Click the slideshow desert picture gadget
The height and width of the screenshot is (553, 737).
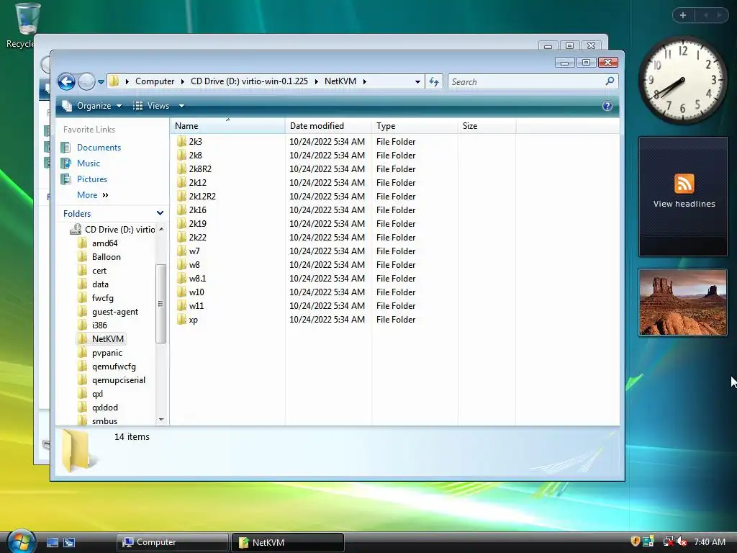(x=683, y=302)
